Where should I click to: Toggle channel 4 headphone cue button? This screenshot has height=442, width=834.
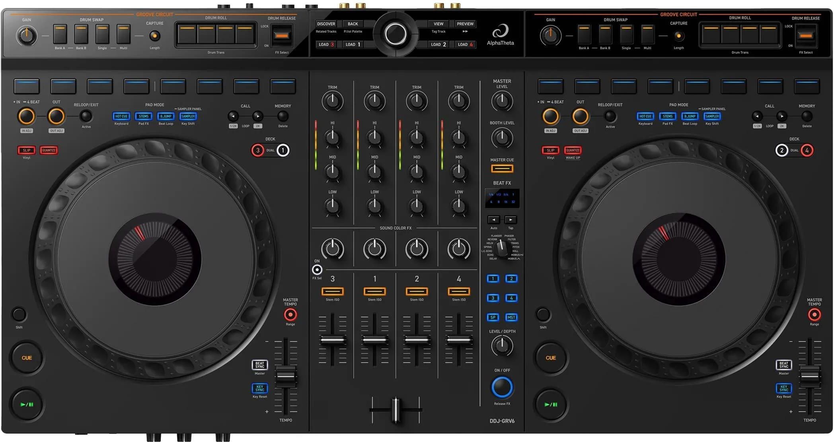click(x=459, y=291)
